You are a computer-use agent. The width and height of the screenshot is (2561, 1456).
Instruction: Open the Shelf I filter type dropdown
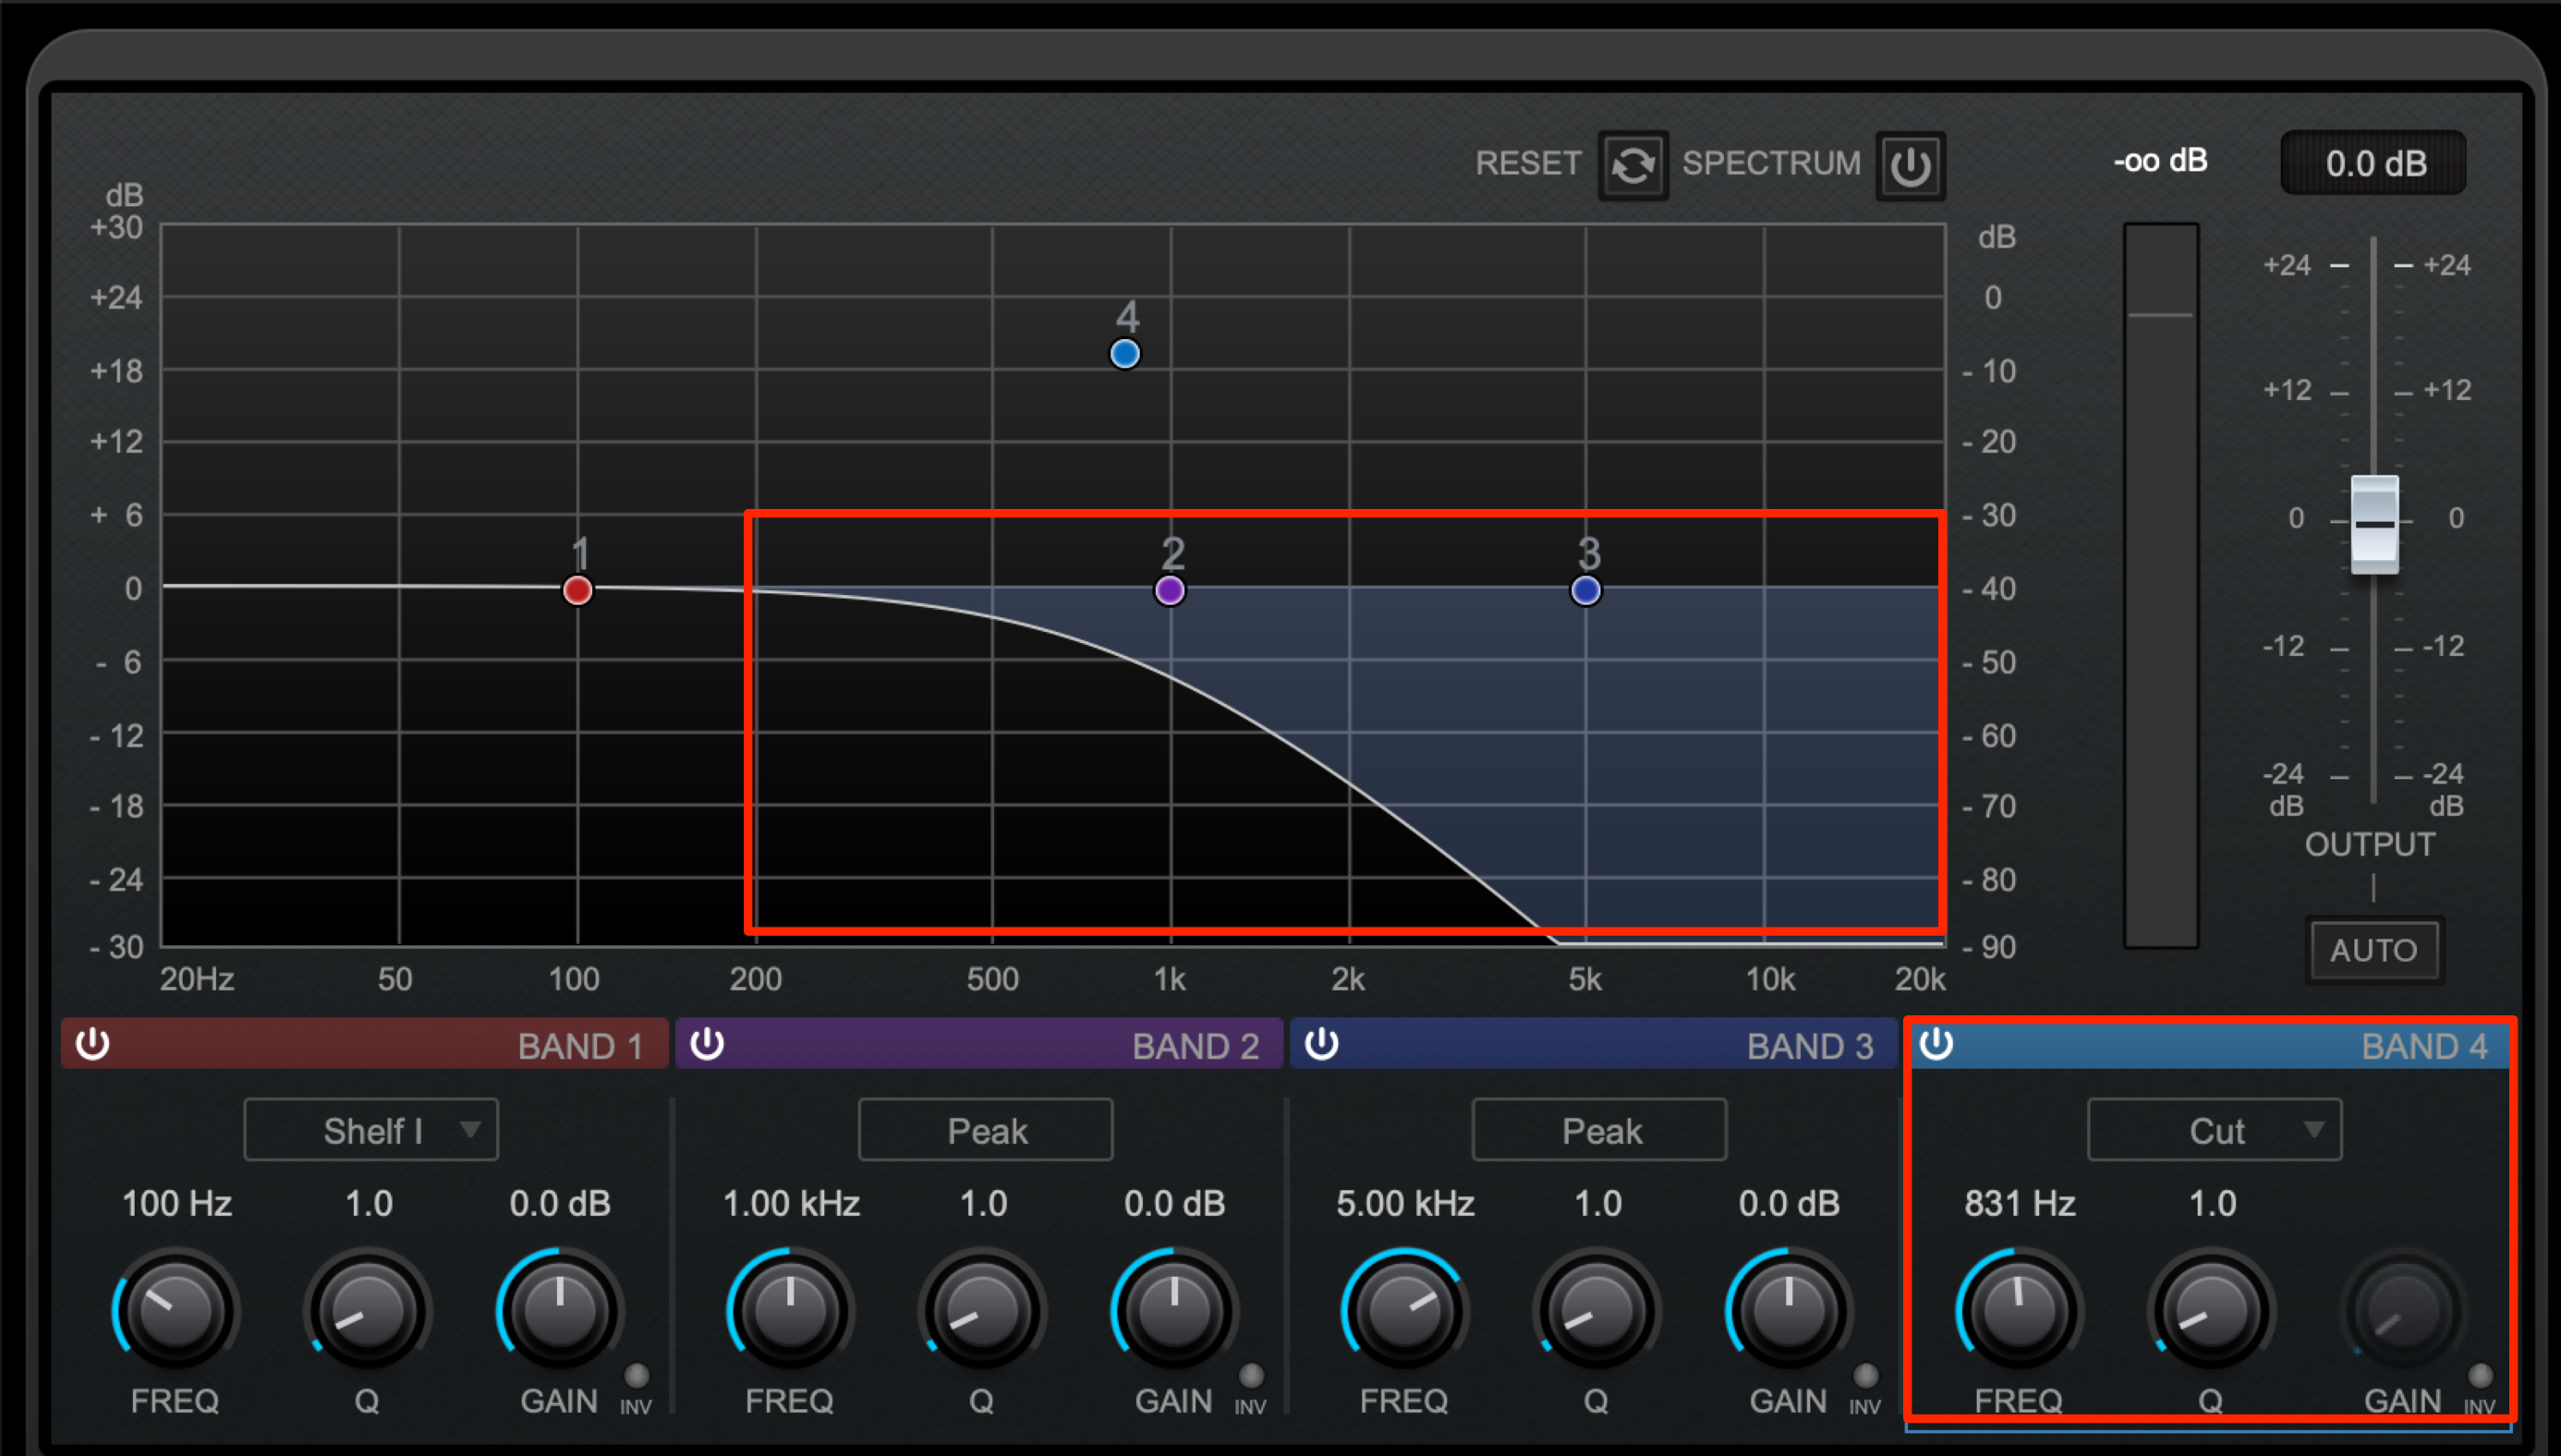coord(371,1130)
